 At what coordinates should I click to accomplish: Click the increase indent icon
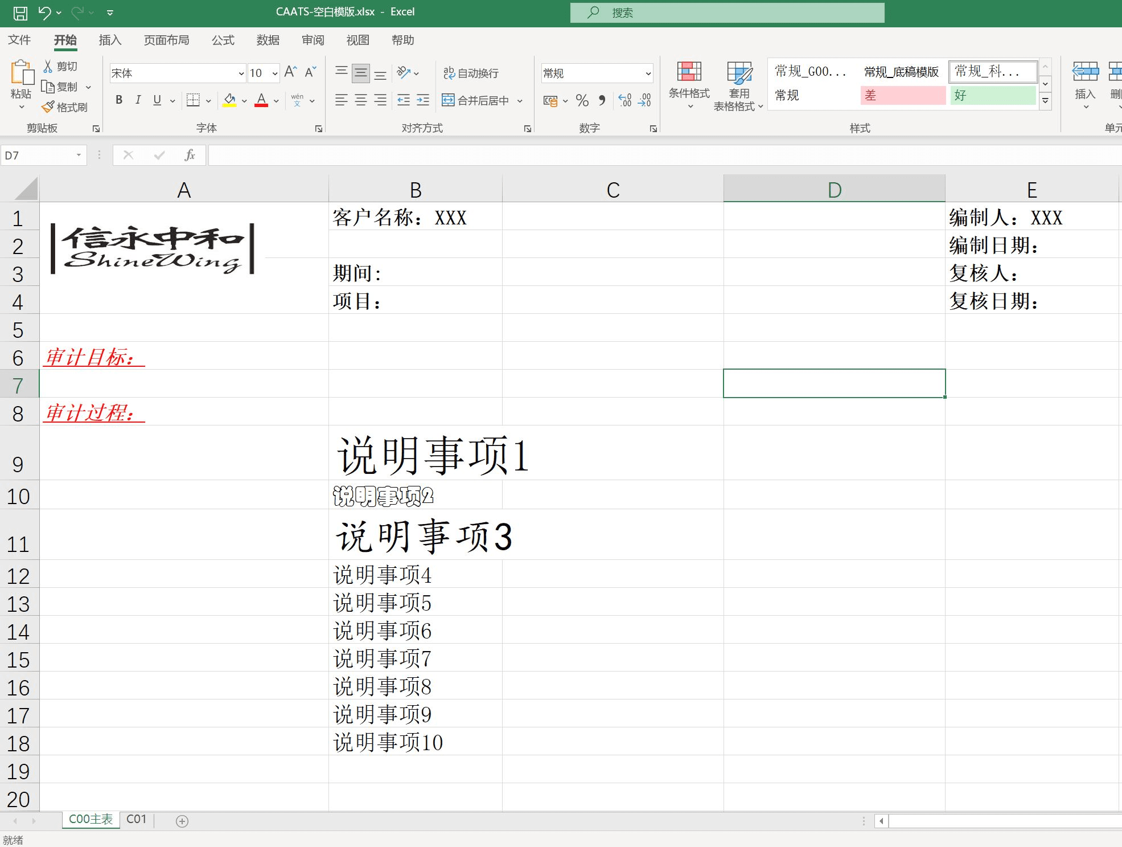click(x=423, y=100)
